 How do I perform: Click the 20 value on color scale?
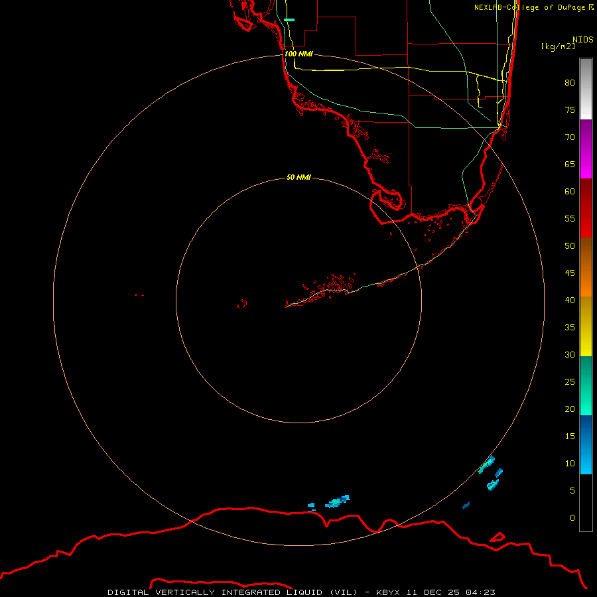570,409
